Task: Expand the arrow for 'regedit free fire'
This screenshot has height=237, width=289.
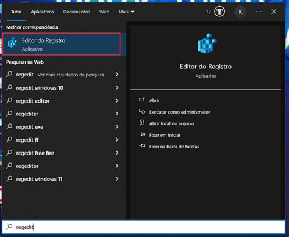Action: pos(117,153)
